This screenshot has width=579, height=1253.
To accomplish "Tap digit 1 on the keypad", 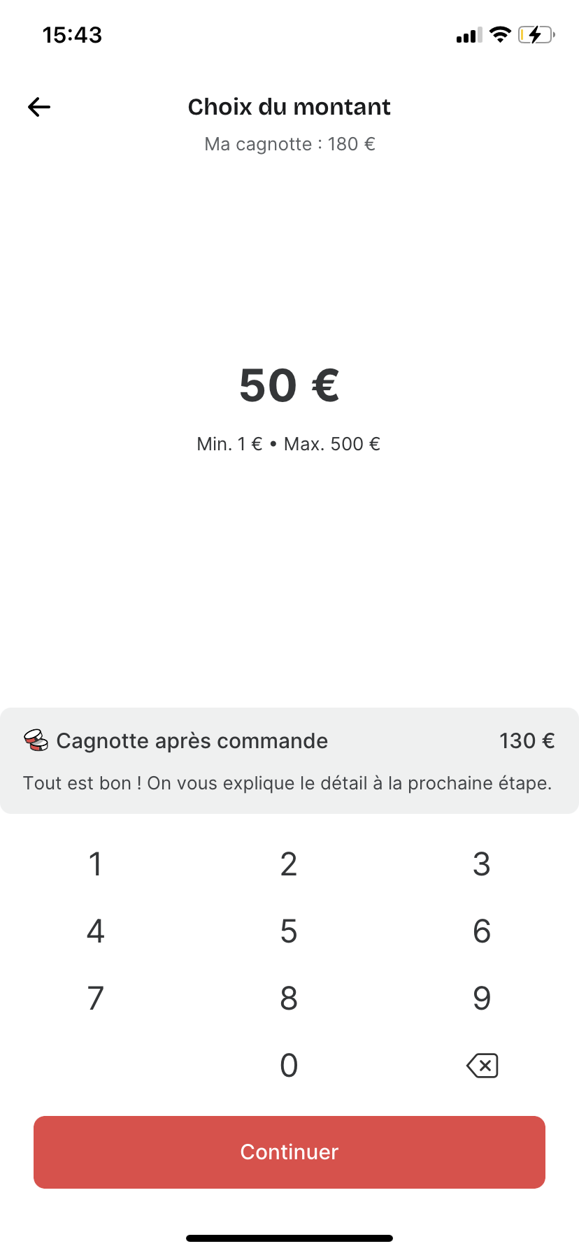I will point(96,864).
